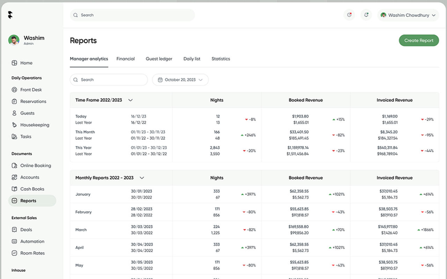Select the Statistics tab
The width and height of the screenshot is (447, 279).
click(220, 59)
